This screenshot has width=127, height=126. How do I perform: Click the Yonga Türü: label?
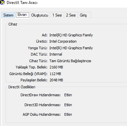coord(38,48)
